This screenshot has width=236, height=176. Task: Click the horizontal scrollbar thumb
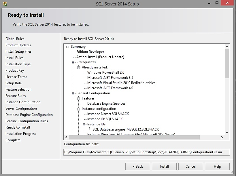click(134, 137)
